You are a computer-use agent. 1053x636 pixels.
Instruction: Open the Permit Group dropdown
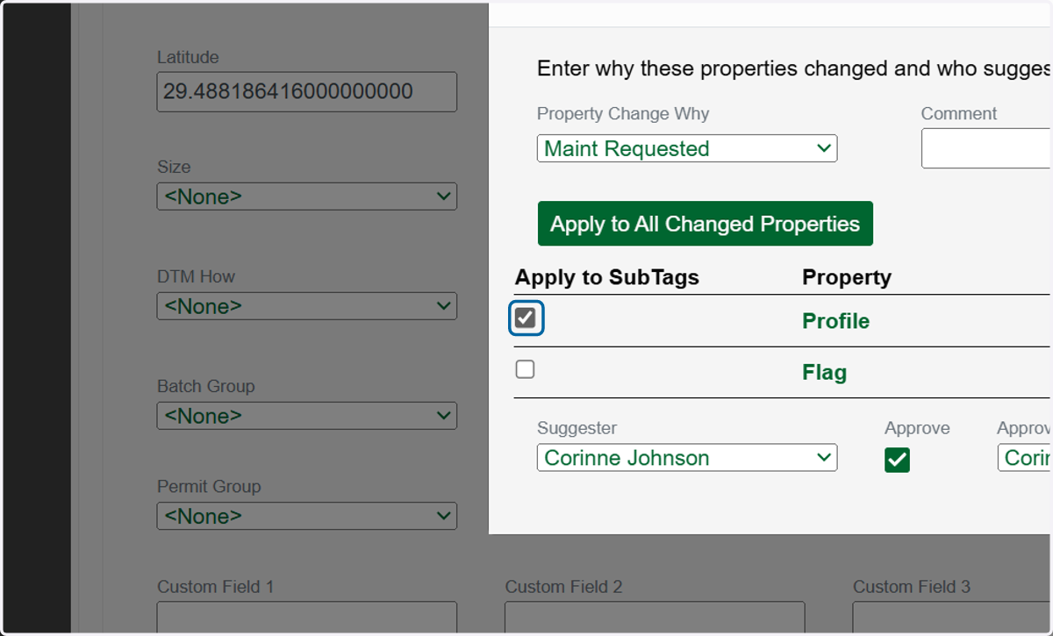click(307, 516)
